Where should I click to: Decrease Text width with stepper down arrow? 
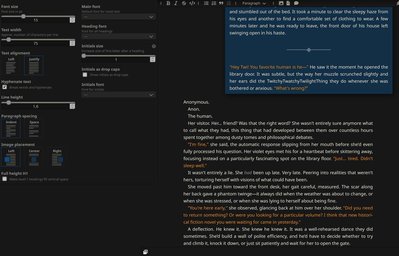72,44
